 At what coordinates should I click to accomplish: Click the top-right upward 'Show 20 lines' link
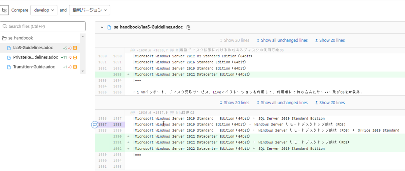pos(330,40)
